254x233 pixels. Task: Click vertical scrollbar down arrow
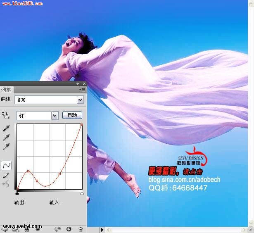pos(251,223)
